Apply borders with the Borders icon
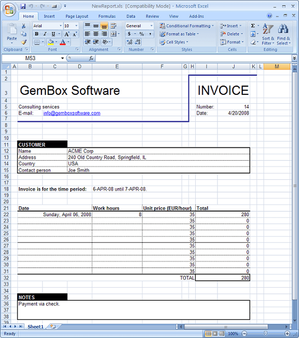Image resolution: width=299 pixels, height=338 pixels. click(x=37, y=42)
